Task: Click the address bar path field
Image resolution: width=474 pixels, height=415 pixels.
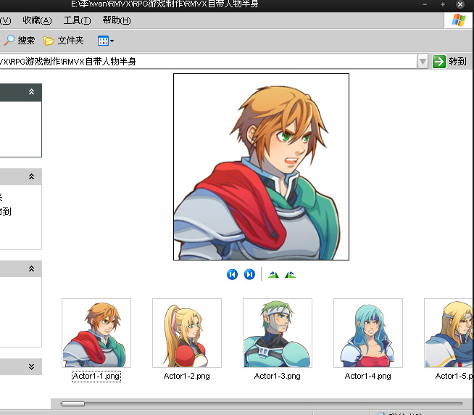Action: point(208,62)
